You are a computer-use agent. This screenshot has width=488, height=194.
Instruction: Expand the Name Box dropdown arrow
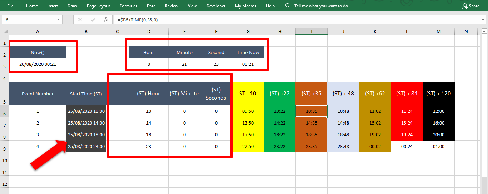pyautogui.click(x=59, y=20)
